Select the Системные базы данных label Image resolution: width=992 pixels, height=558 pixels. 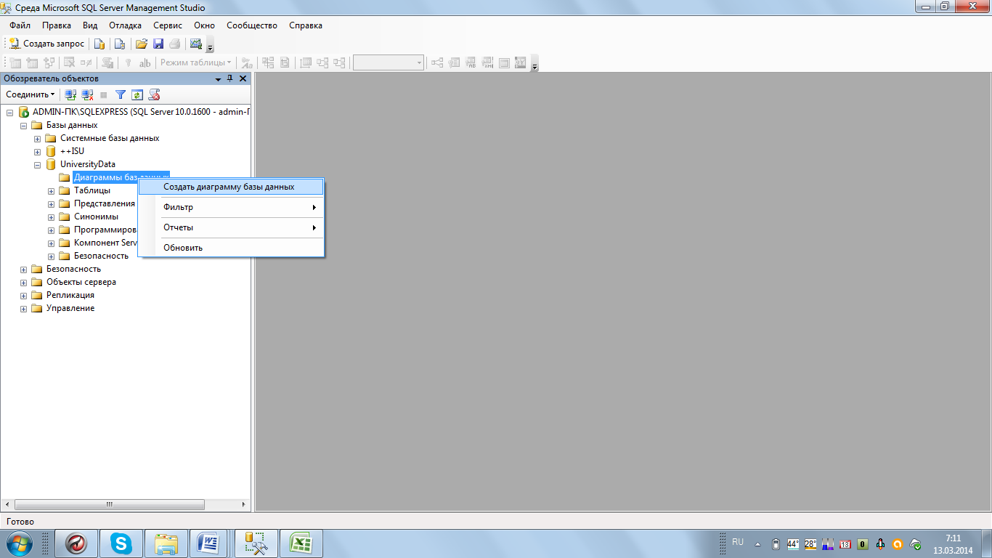tap(110, 138)
